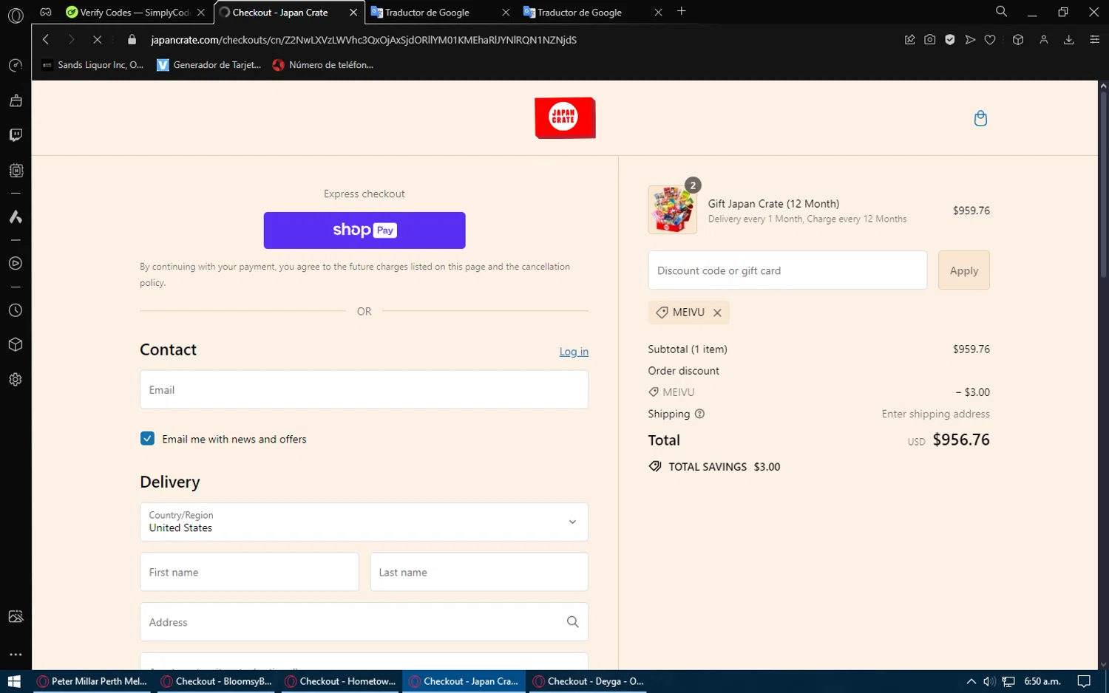Click the discount code or gift card field
Image resolution: width=1109 pixels, height=693 pixels.
[787, 270]
